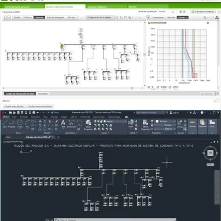221x221 pixels.
Task: Select the Circle tool in AutoCAD
Action: click(x=20, y=124)
